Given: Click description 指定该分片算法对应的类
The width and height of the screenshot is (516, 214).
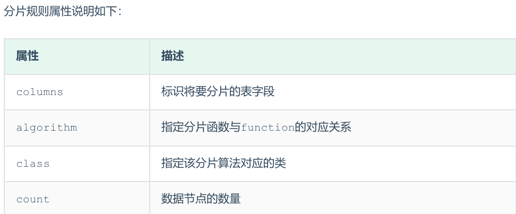Looking at the screenshot, I should click(223, 164).
